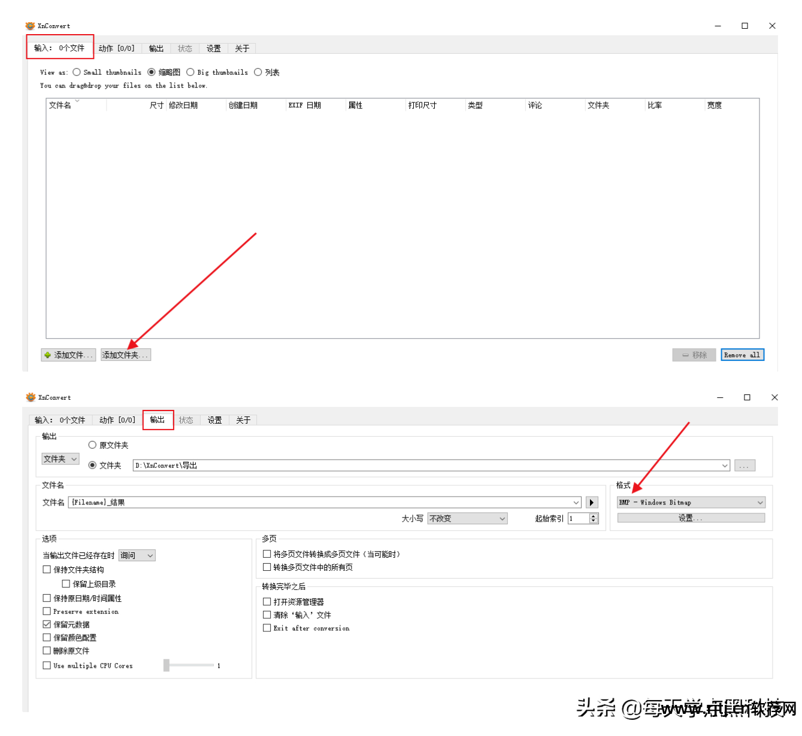
Task: Enable Use multiple CPU Cores checkbox
Action: pos(47,665)
